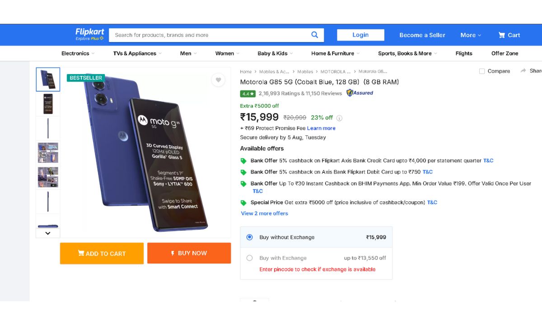The image size is (542, 325).
Task: Open the Offer Zone menu item
Action: click(505, 53)
